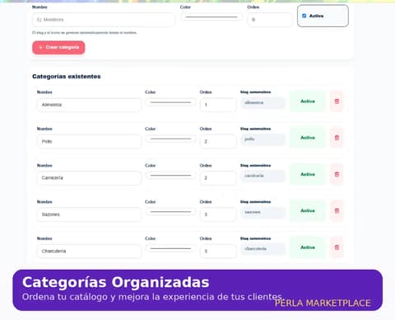Click the Orden field of Carnicería row
This screenshot has width=395, height=320.
(218, 178)
